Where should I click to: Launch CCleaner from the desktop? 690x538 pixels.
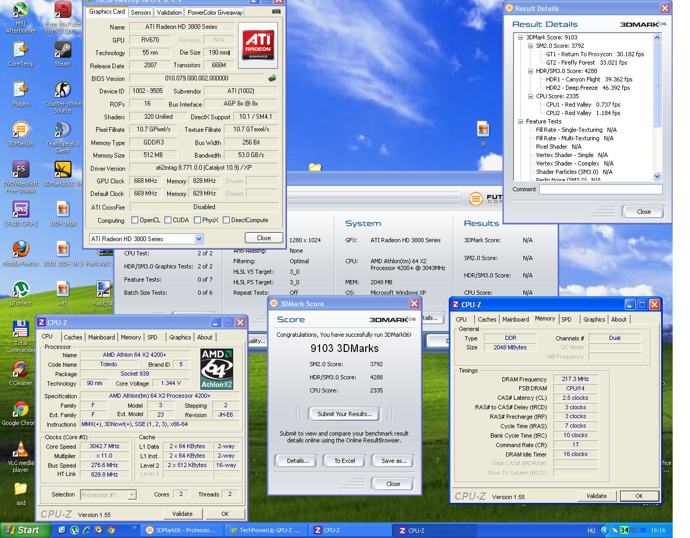[20, 374]
